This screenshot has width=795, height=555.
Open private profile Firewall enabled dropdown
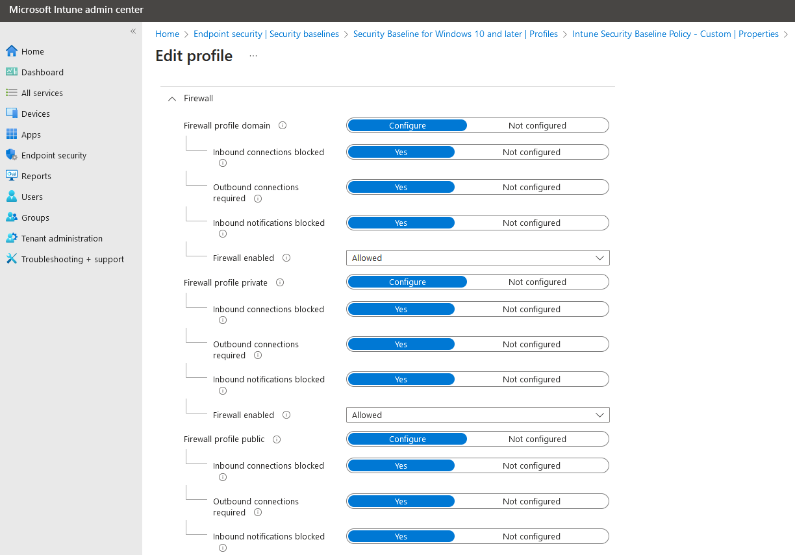point(477,415)
